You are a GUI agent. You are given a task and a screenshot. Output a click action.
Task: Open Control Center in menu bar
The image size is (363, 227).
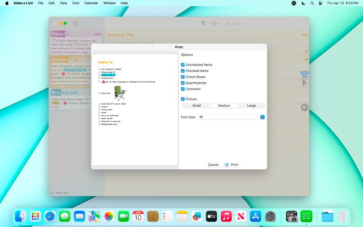321,3
